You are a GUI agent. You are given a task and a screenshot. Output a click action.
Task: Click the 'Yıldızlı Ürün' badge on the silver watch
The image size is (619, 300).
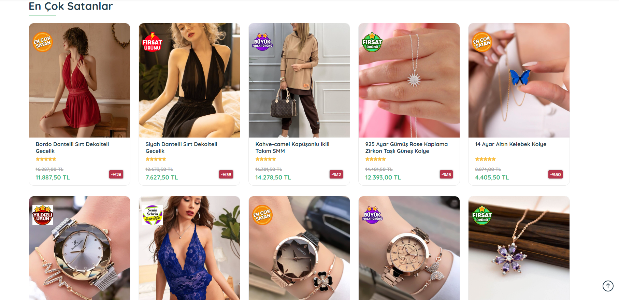pos(43,215)
